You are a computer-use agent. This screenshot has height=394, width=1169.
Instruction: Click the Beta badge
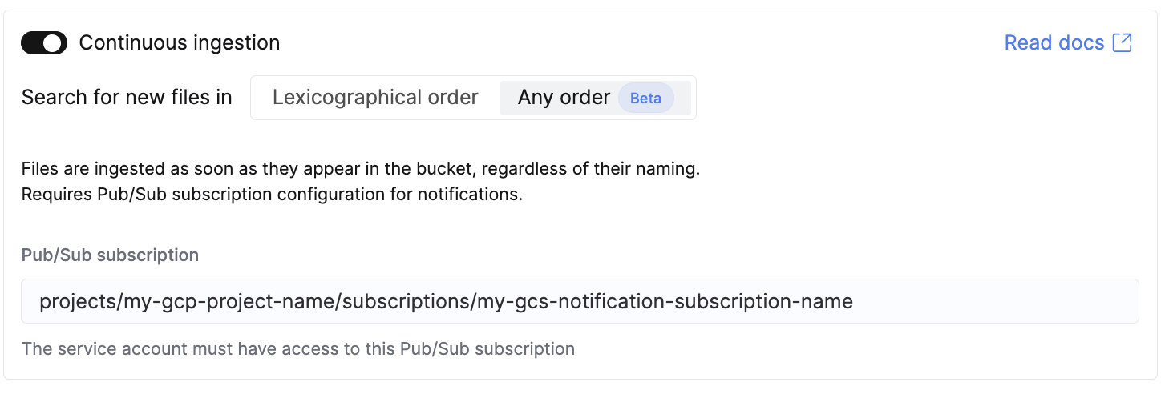click(645, 98)
